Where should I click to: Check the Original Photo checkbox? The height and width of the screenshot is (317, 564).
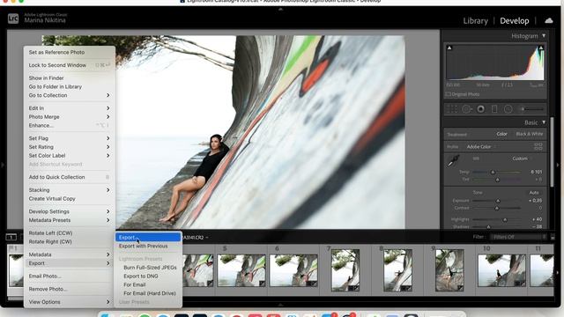tap(449, 94)
